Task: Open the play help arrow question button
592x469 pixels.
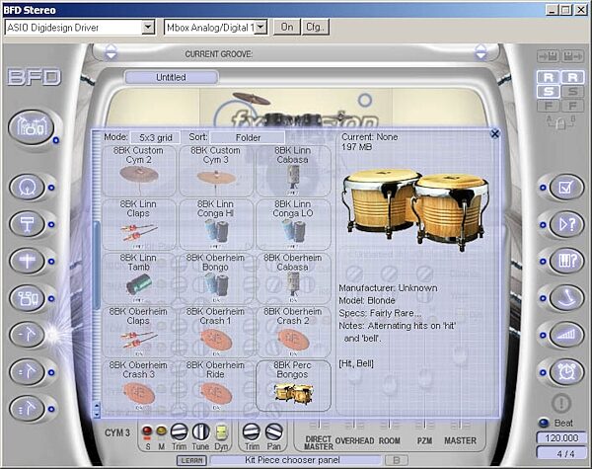Action: point(566,224)
